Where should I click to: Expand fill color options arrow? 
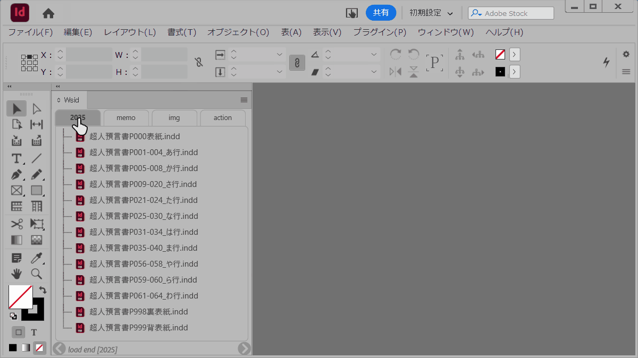pos(514,54)
